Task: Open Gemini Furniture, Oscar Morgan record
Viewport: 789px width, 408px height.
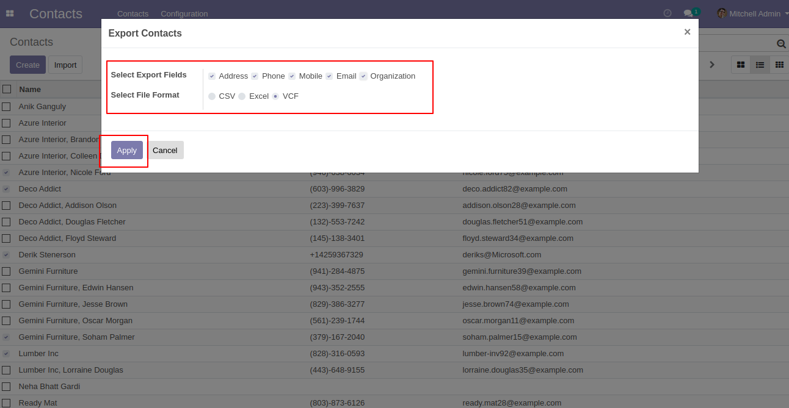Action: pyautogui.click(x=76, y=321)
